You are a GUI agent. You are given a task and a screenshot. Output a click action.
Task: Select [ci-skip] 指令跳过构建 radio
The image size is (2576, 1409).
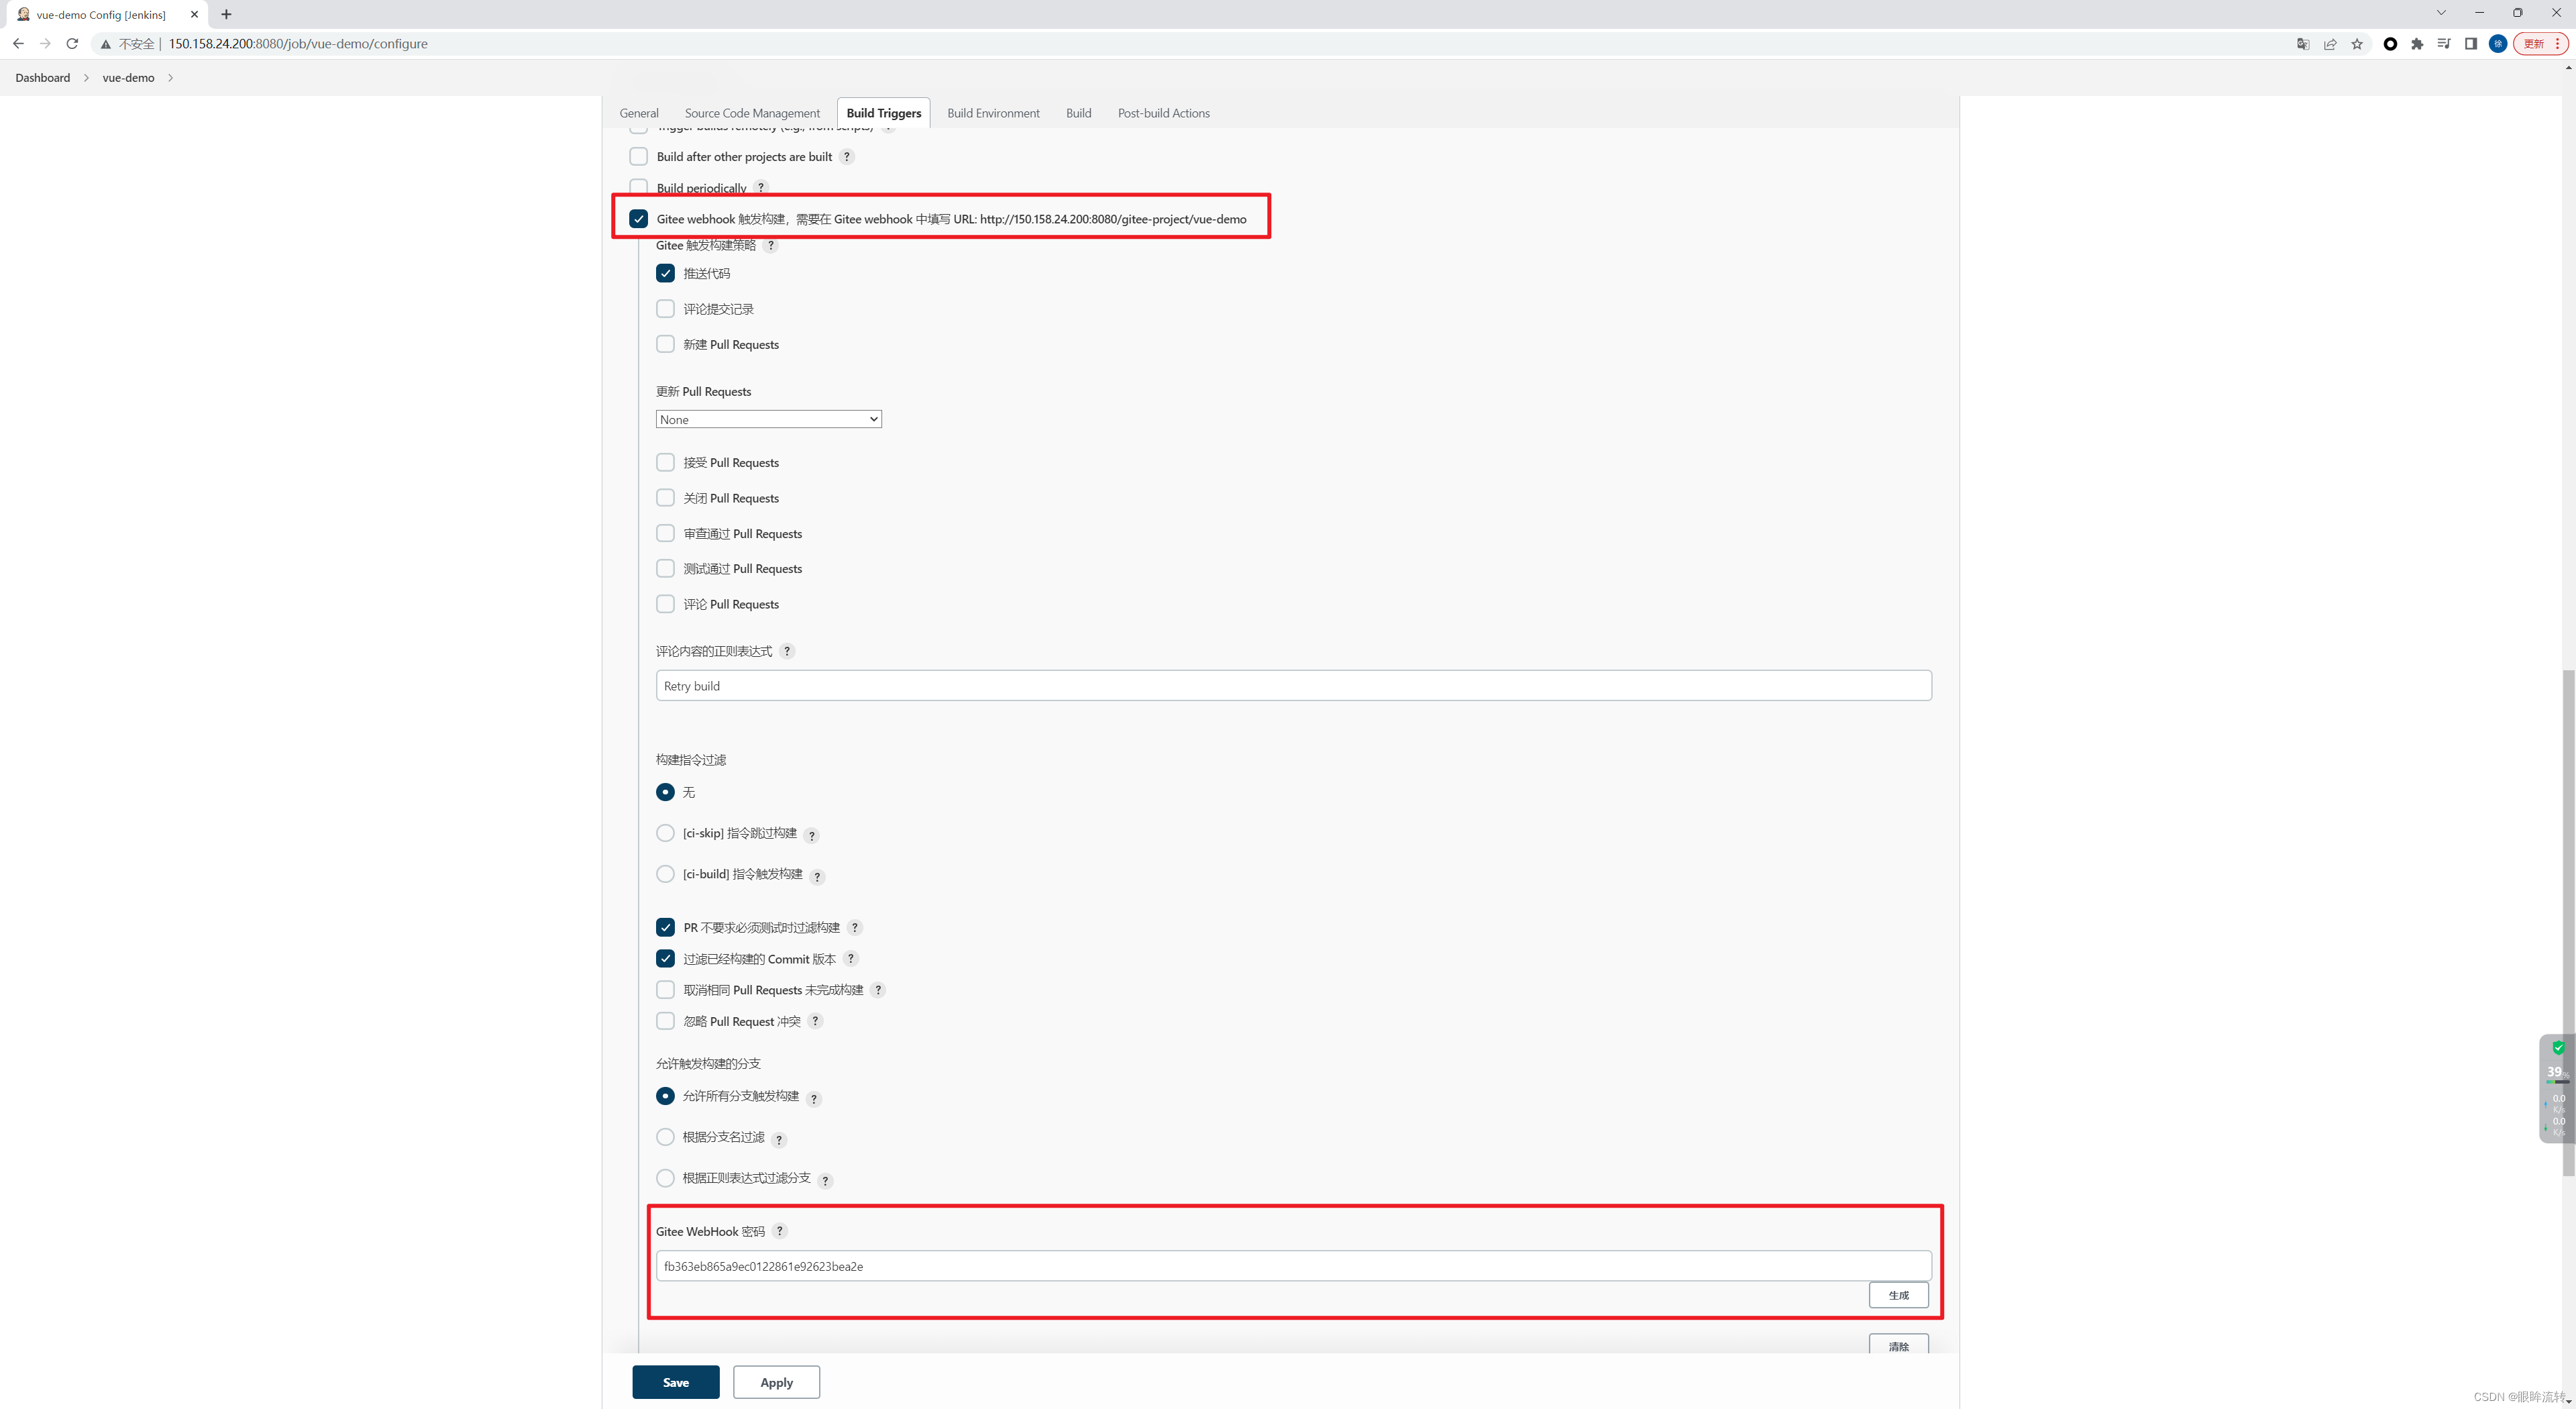pyautogui.click(x=665, y=833)
